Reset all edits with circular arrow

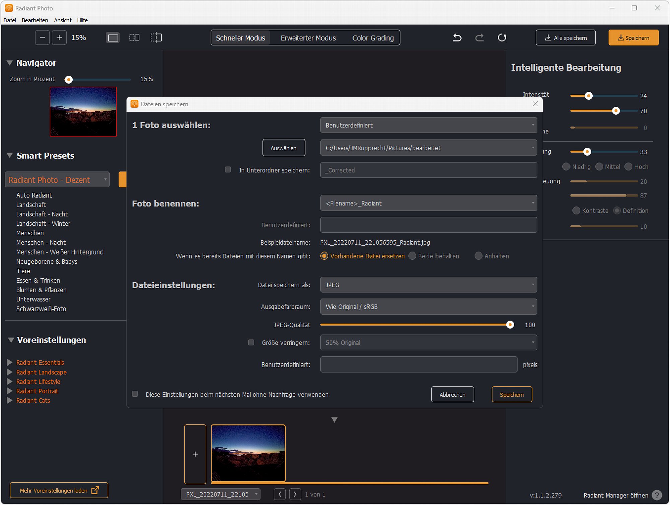coord(502,38)
